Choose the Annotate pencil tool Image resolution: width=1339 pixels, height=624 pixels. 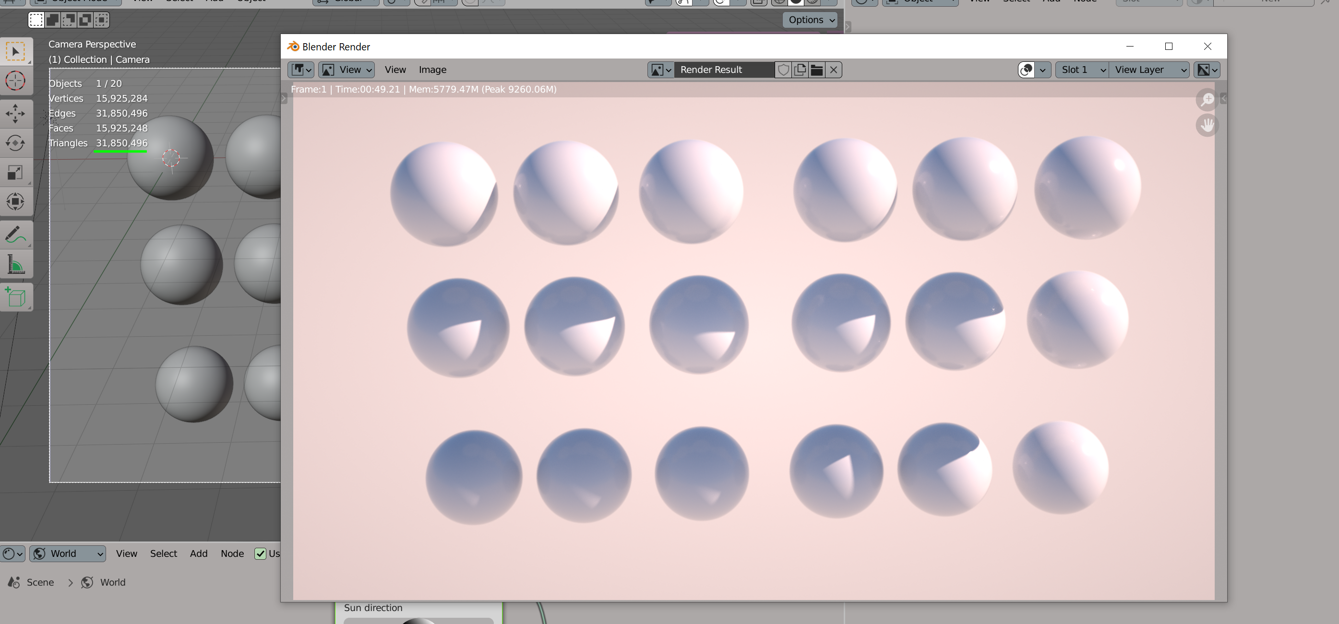[x=15, y=235]
